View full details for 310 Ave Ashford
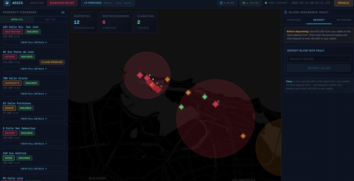Viewport: 354px width, 181px height. tap(34, 169)
